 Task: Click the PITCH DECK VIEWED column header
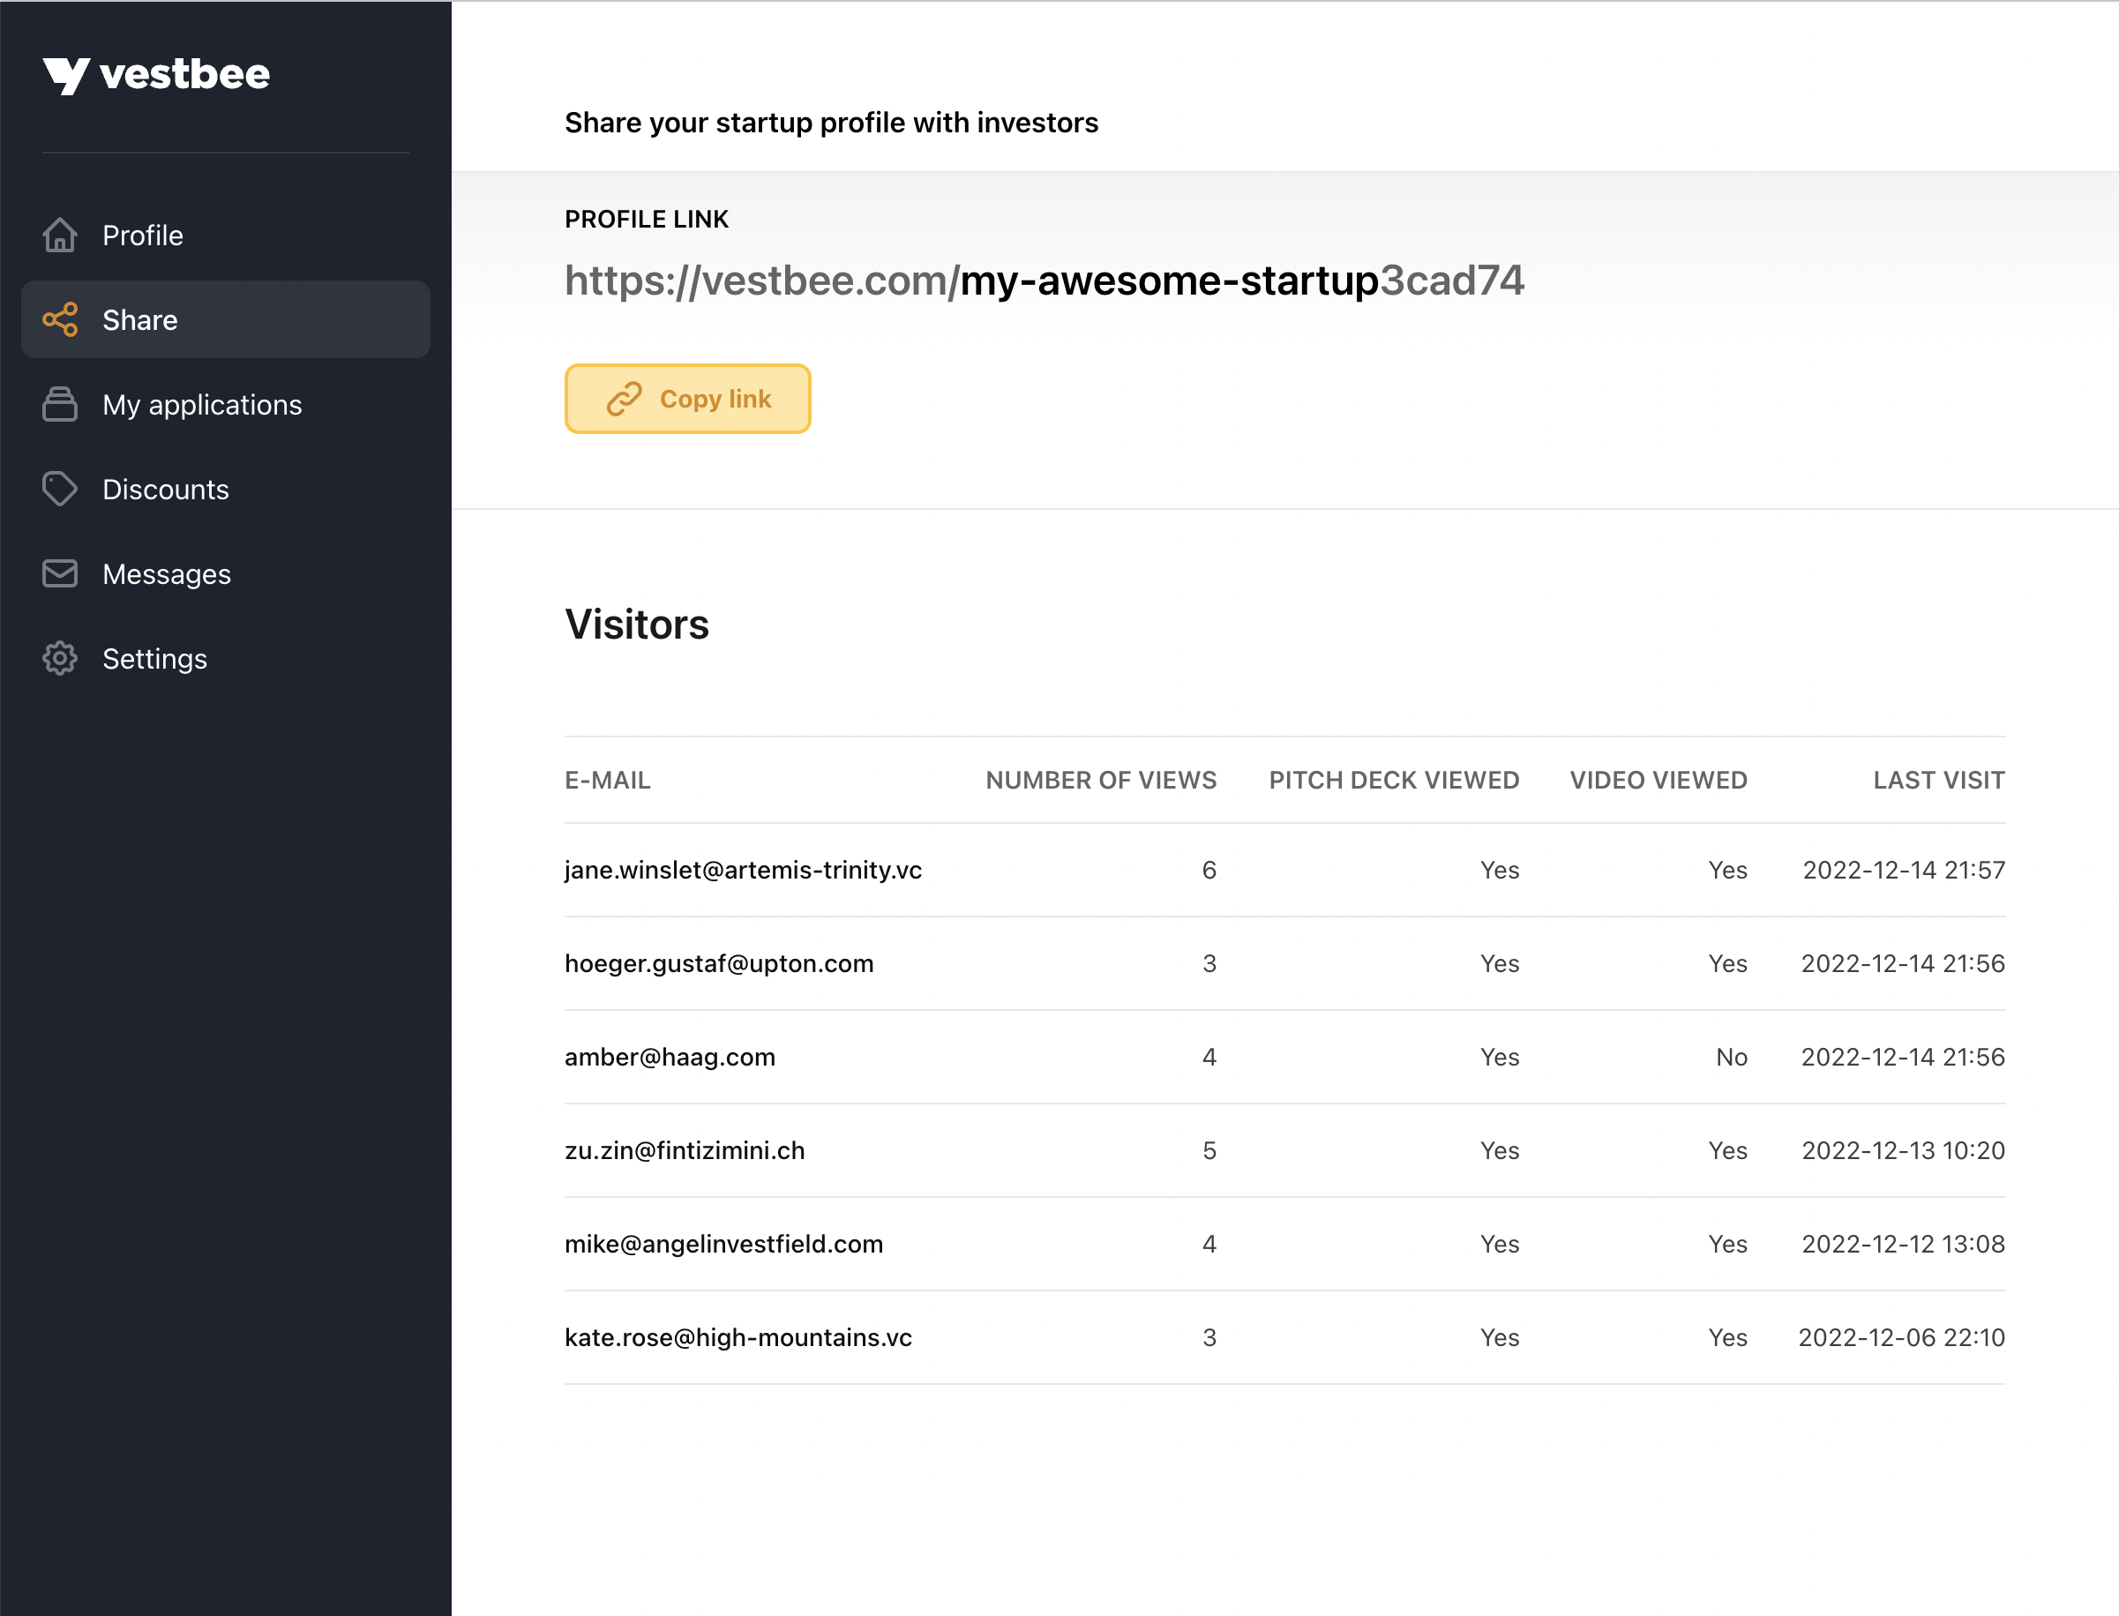tap(1395, 780)
